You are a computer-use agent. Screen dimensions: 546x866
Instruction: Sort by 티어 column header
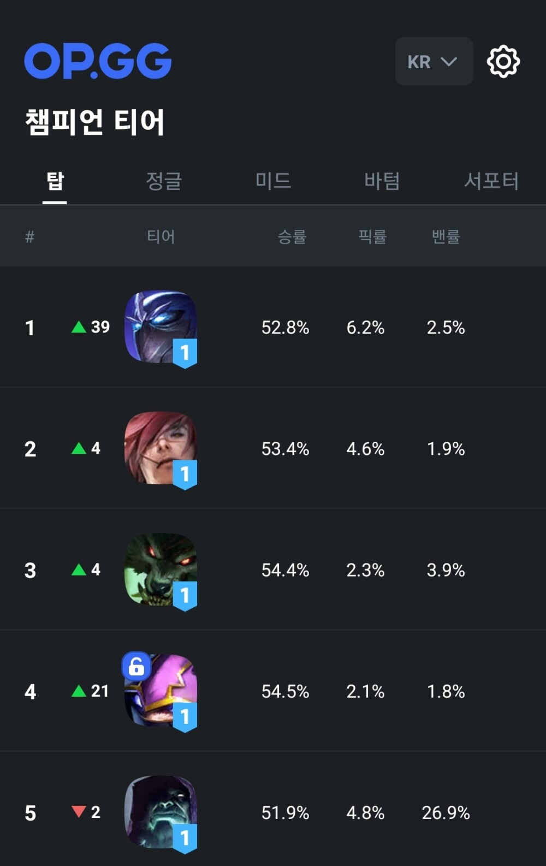click(161, 236)
